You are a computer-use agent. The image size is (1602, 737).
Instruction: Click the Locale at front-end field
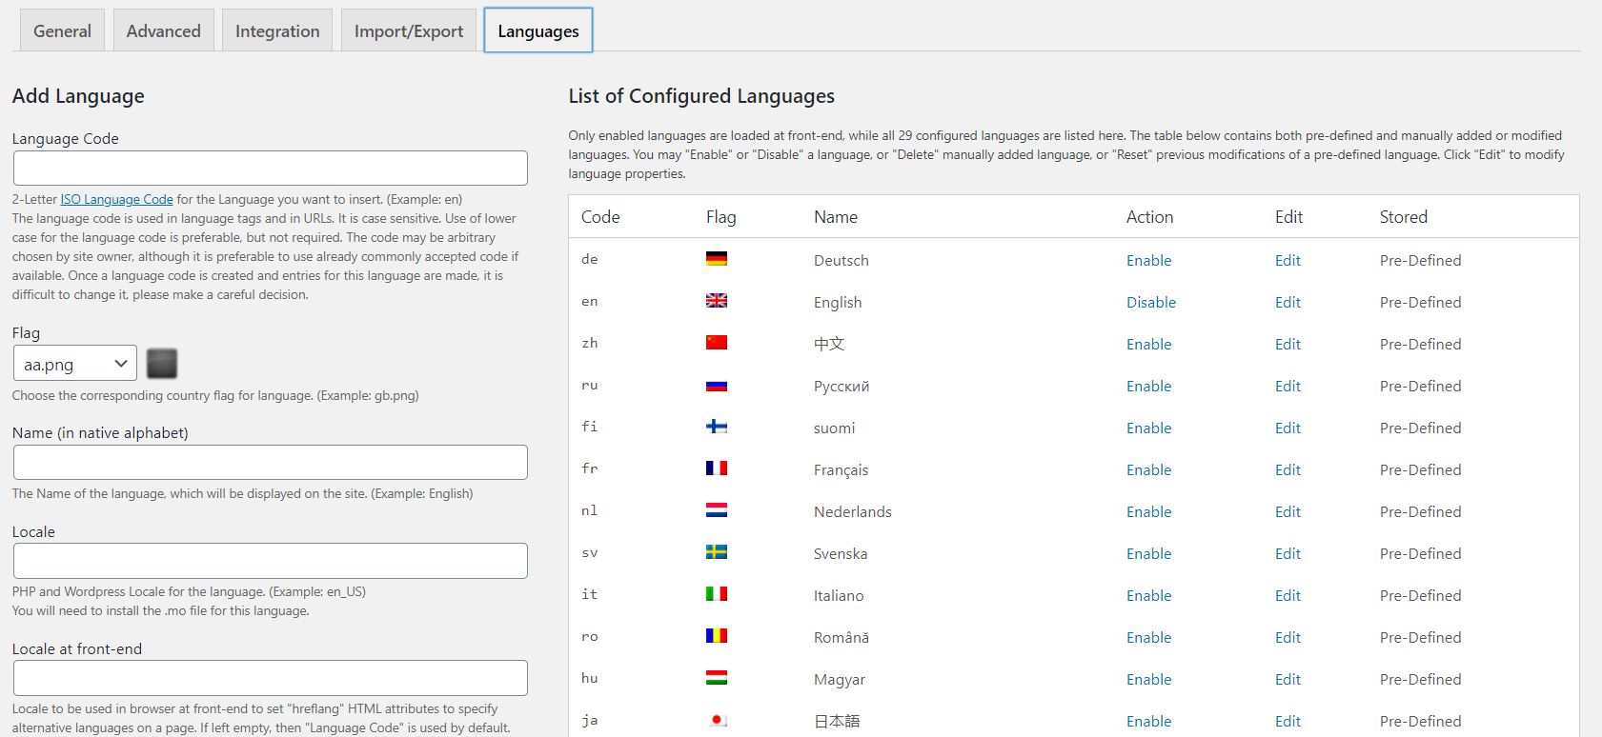270,678
